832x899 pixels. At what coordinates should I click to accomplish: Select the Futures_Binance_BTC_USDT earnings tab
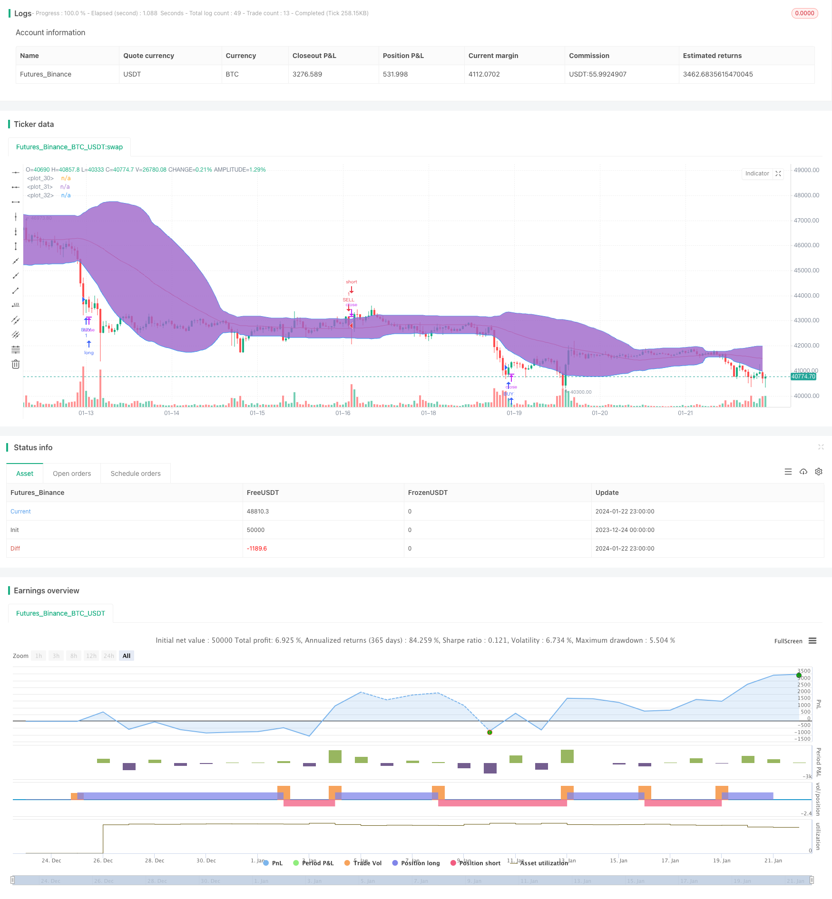click(x=60, y=613)
